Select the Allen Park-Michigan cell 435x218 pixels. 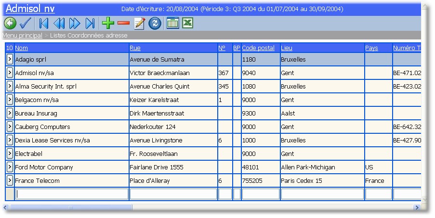coord(323,167)
